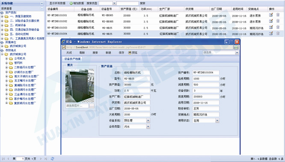Click green go icon beside address bar
Screen dimensions: 285x162
[x=236, y=47]
